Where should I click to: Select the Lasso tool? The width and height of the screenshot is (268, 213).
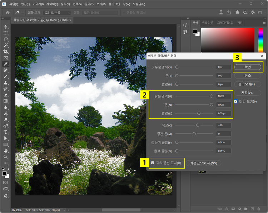pos(5,39)
